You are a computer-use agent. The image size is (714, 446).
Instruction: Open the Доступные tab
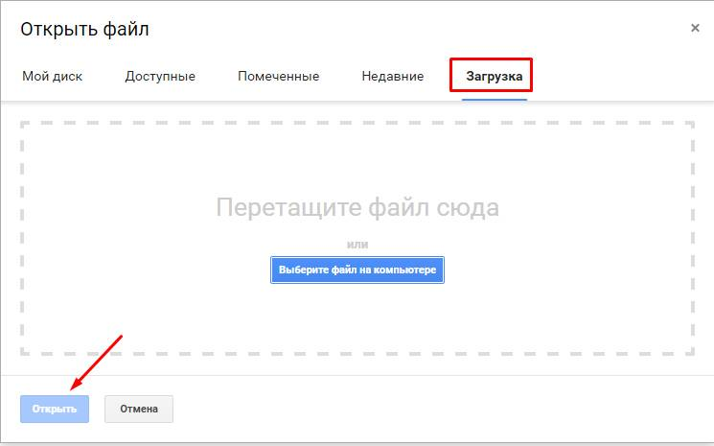coord(160,76)
